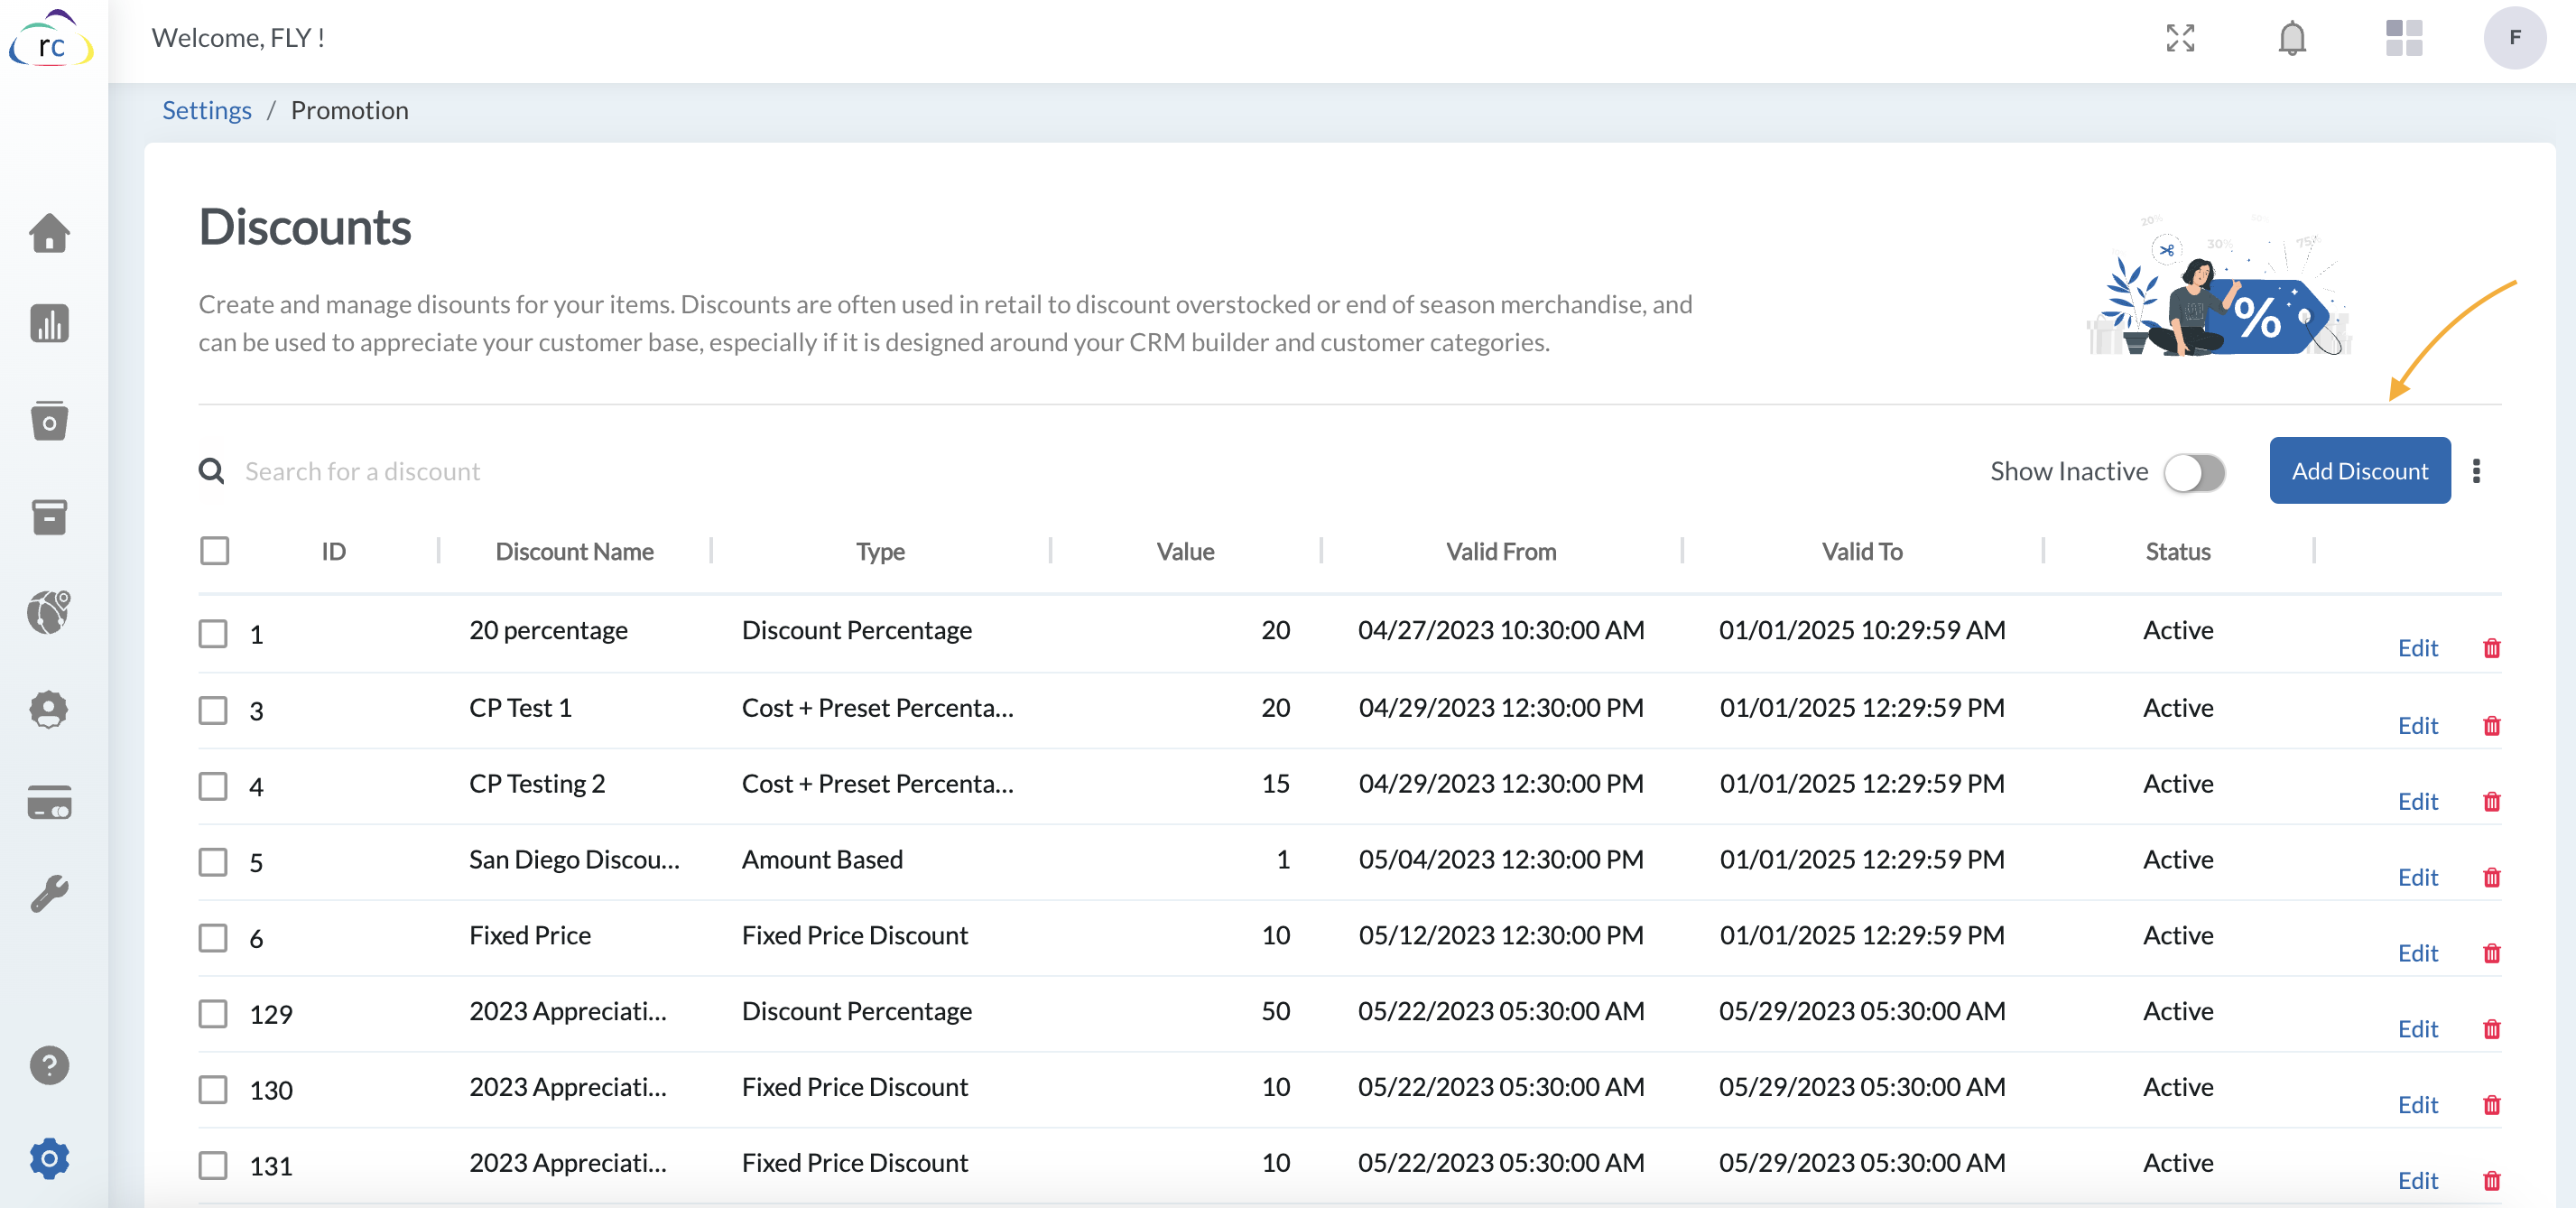Click the search magnifier icon
This screenshot has width=2576, height=1208.
pyautogui.click(x=211, y=470)
